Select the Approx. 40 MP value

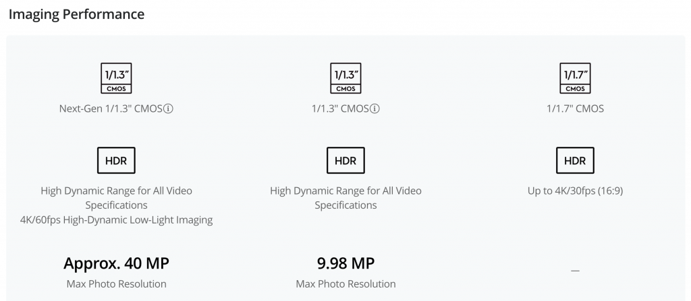(x=116, y=263)
